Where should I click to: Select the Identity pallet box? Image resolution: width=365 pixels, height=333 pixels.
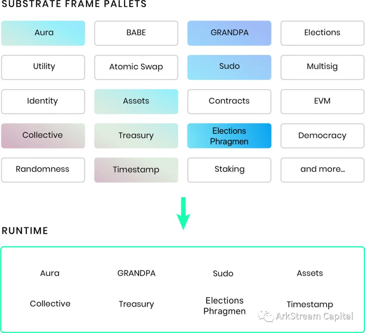[43, 101]
